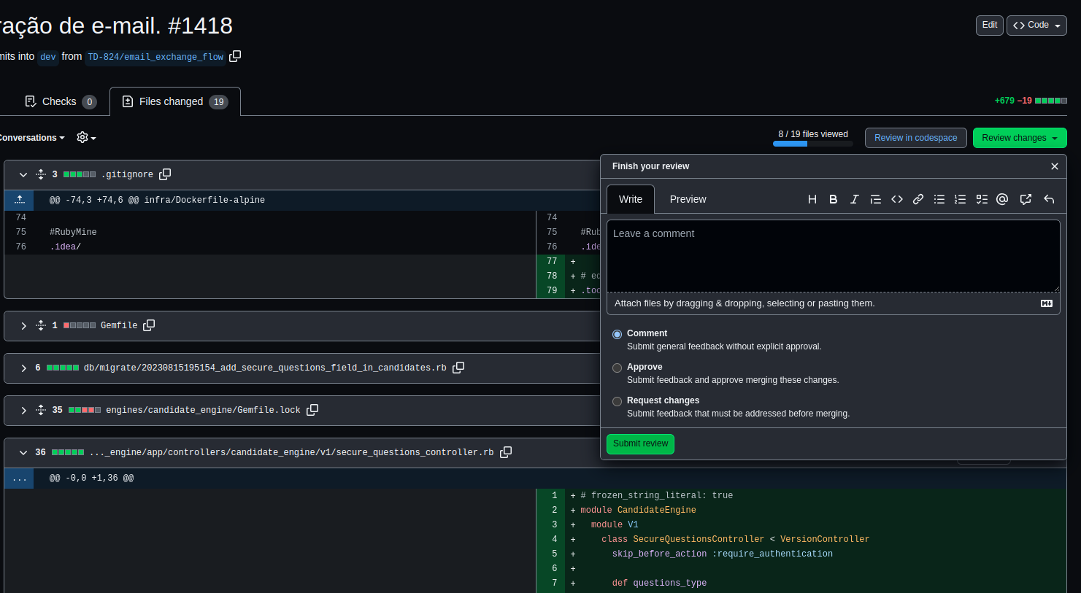The image size is (1081, 593).
Task: Select the Preview tab in review dialog
Action: (x=688, y=199)
